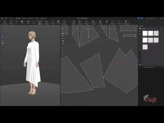This screenshot has height=123, width=164.
Task: Select the single fabric thumbnail in third row
Action: click(145, 47)
